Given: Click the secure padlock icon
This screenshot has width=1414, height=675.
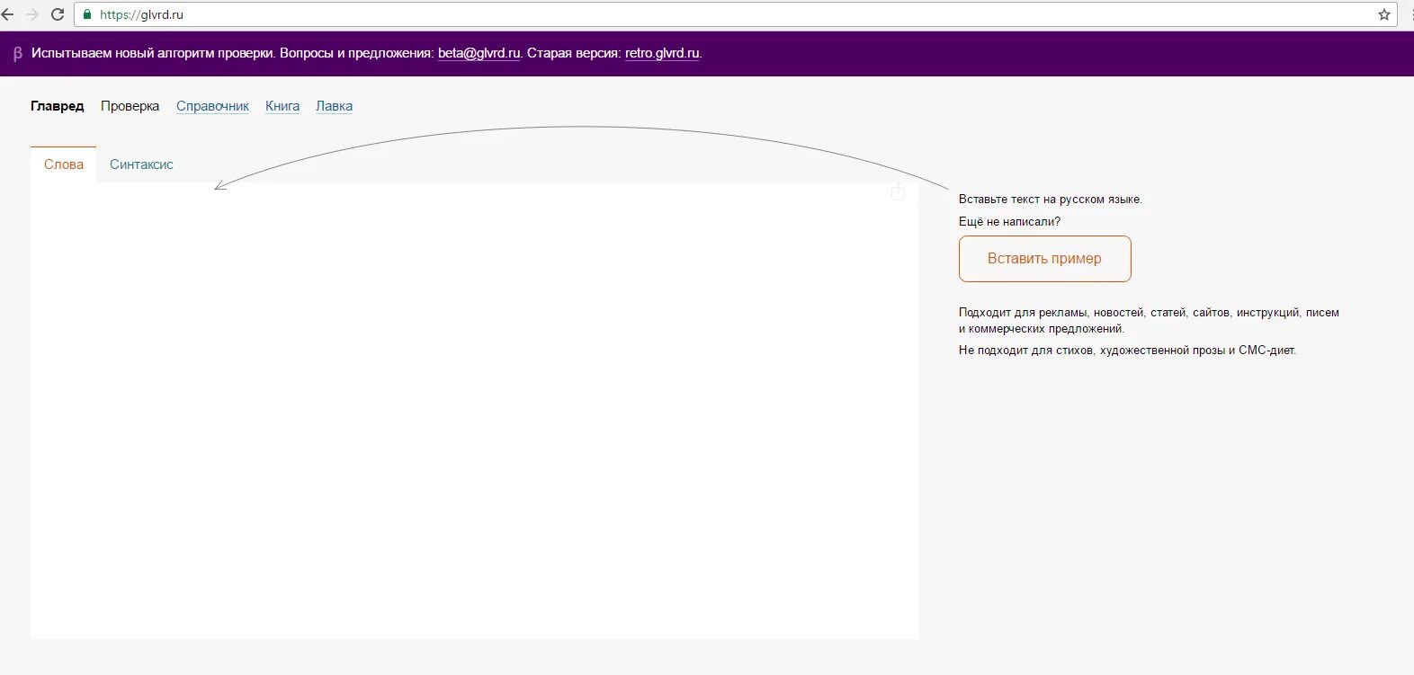Looking at the screenshot, I should point(87,14).
